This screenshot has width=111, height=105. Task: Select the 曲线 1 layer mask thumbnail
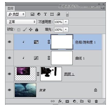(62, 58)
